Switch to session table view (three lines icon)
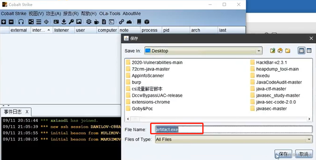Viewport: 316px width, 160px height. tap(39, 22)
